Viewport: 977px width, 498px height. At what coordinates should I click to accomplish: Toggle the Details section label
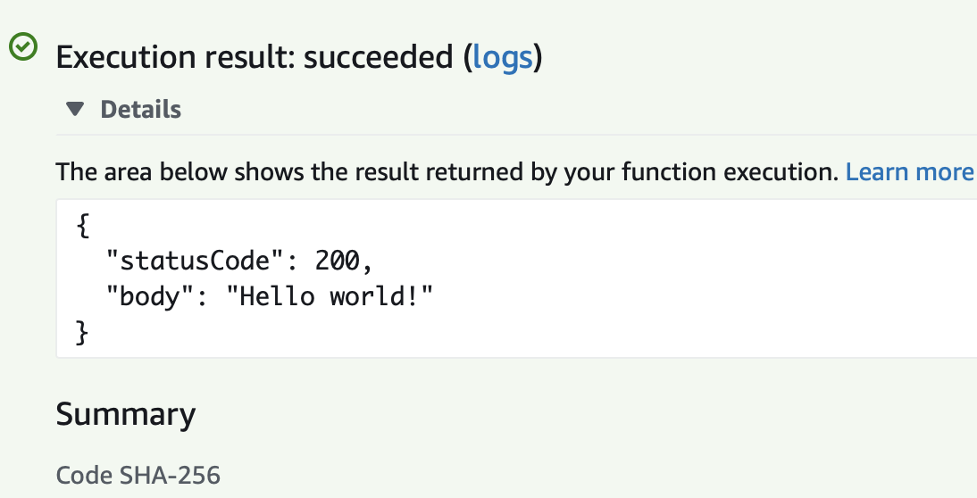(141, 110)
